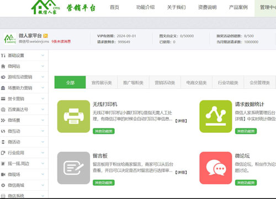Switch to the 会员管理类 tab
Viewport: 276px width, 199px height.
pyautogui.click(x=260, y=83)
